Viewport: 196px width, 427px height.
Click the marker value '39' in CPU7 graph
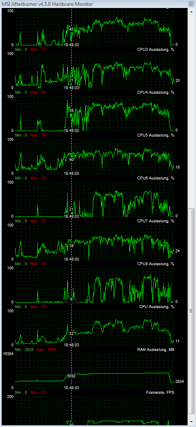[71, 245]
